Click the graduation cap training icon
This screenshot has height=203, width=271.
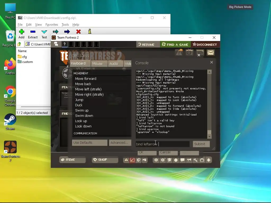(x=169, y=160)
